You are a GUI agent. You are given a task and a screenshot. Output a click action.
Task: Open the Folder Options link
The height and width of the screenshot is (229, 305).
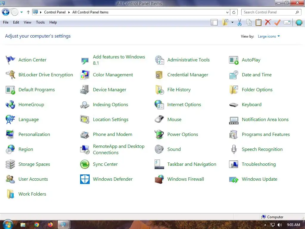tap(257, 90)
